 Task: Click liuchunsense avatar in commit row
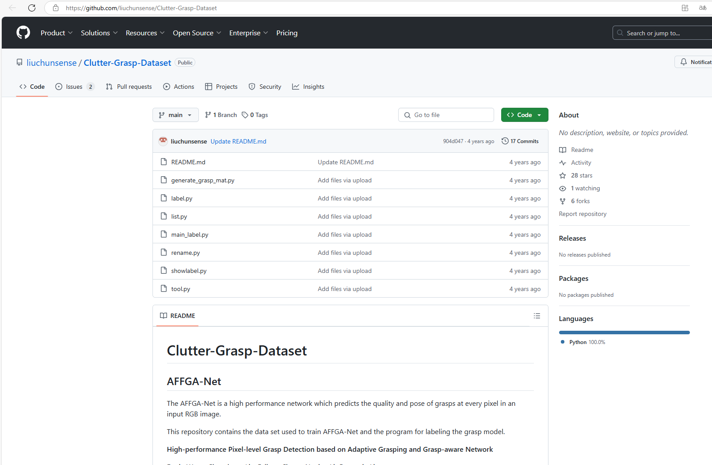163,141
